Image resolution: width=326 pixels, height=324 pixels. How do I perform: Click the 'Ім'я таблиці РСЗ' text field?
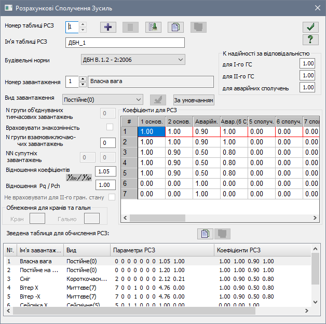(125, 43)
